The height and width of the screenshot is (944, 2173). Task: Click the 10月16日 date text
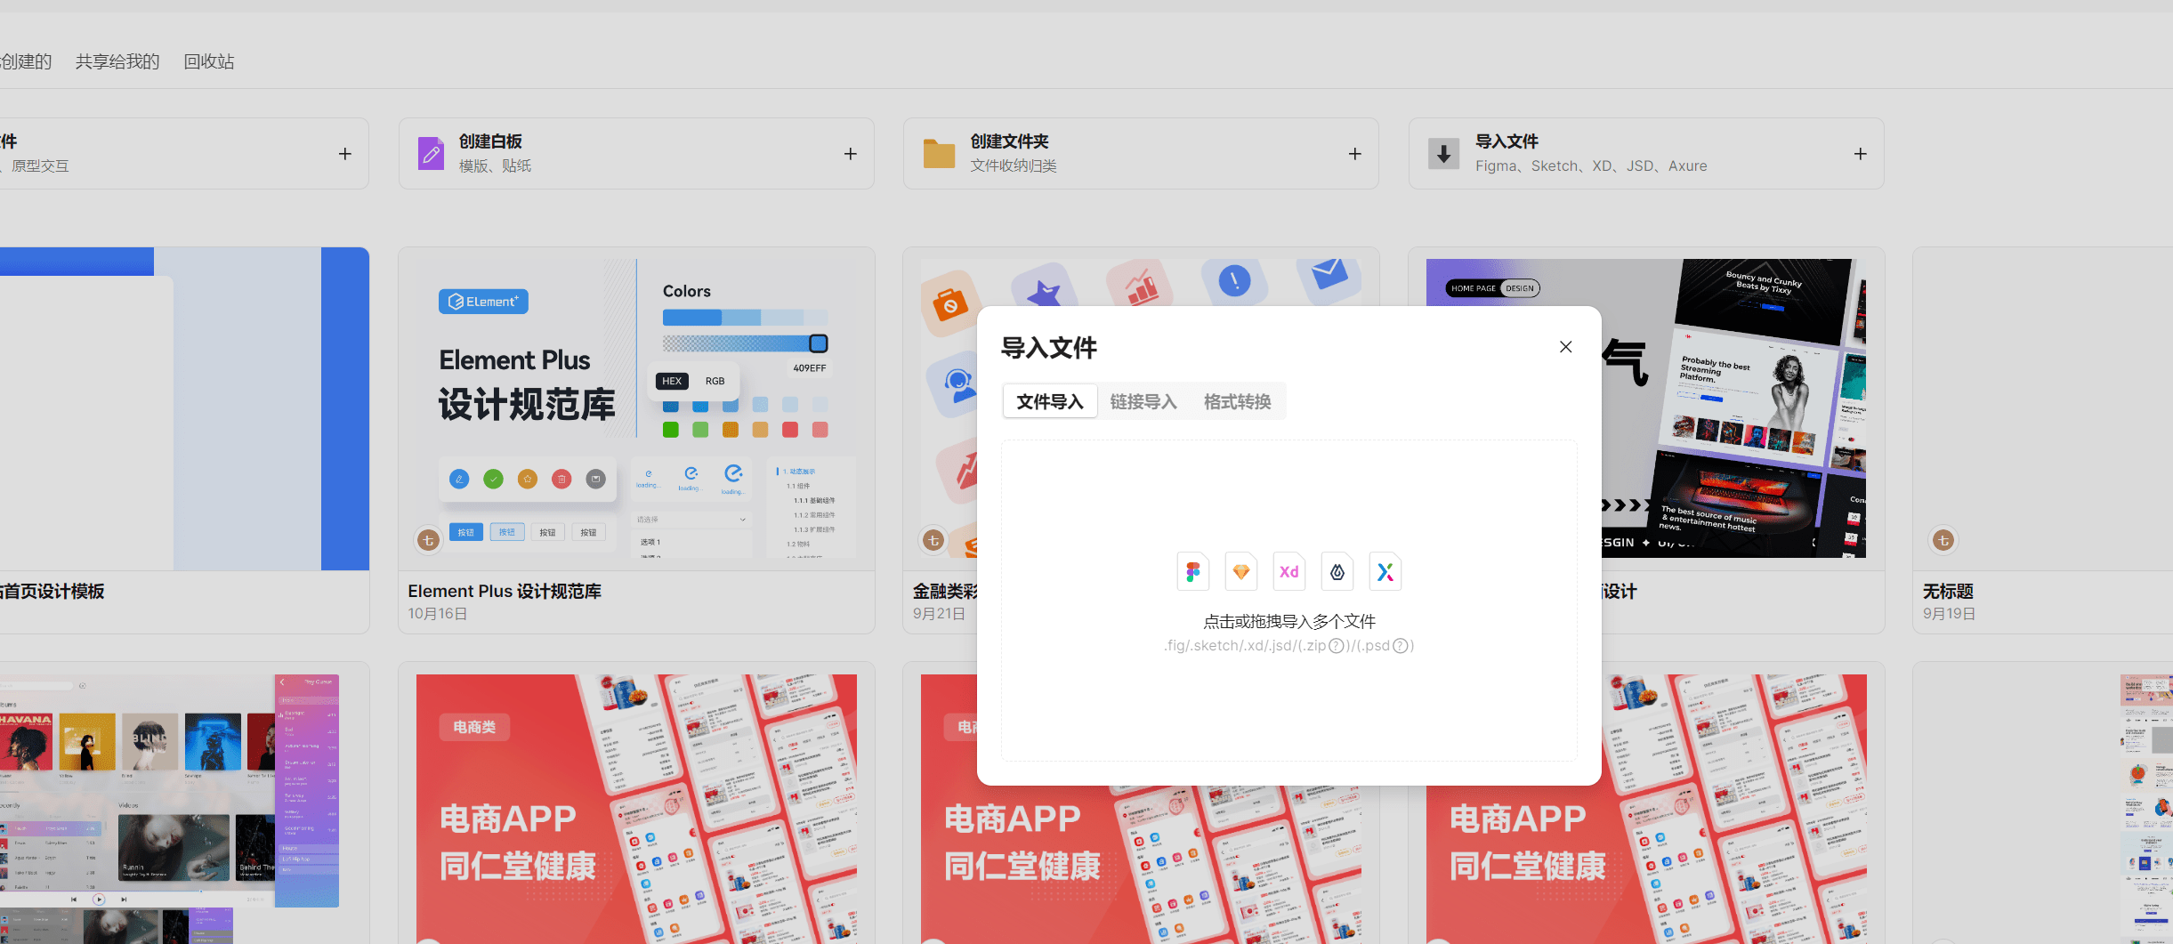pos(437,614)
